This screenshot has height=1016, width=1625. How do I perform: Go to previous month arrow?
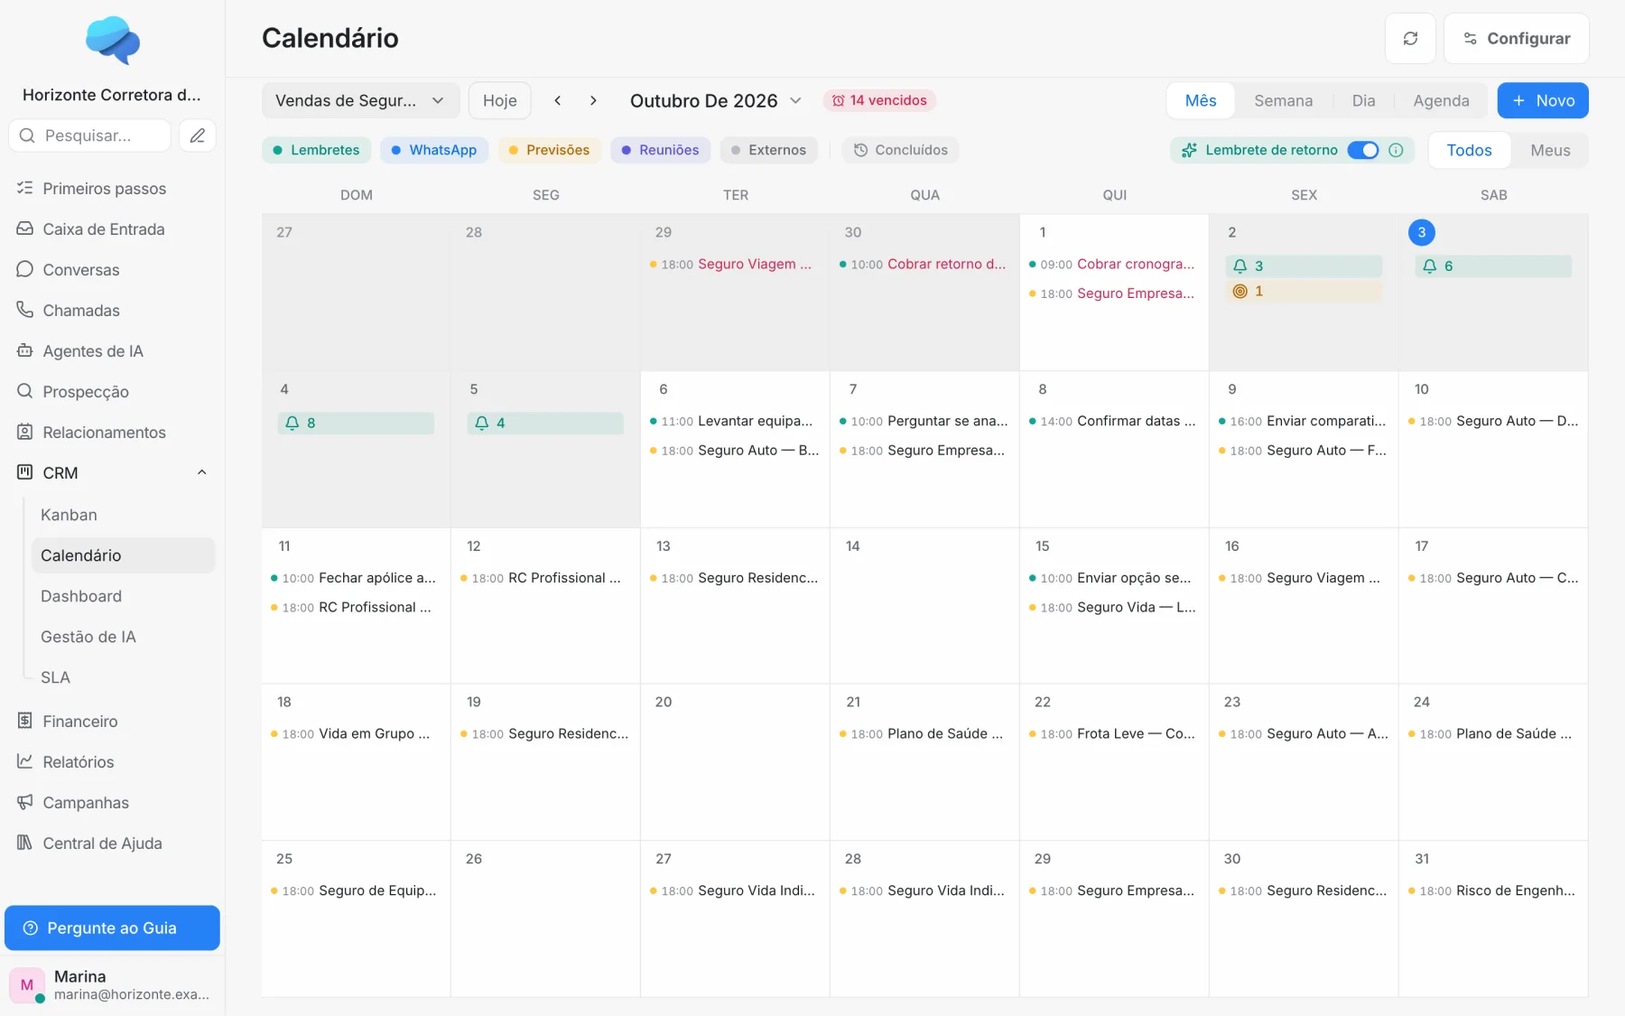(x=558, y=100)
